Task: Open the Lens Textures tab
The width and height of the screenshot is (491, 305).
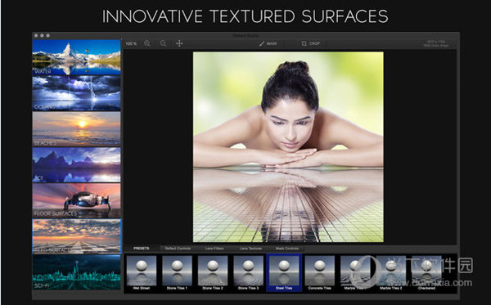Action: pyautogui.click(x=250, y=249)
